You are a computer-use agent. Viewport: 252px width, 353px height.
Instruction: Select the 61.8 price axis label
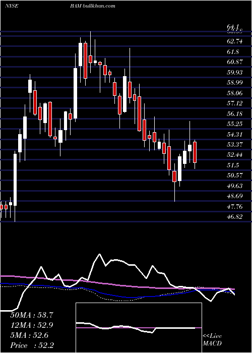pyautogui.click(x=233, y=52)
